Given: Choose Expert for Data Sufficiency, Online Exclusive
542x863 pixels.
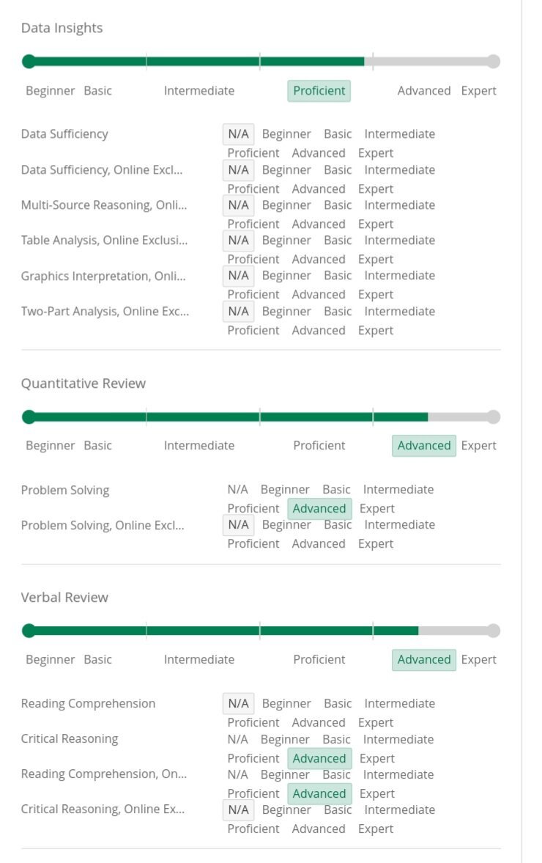Looking at the screenshot, I should (376, 189).
